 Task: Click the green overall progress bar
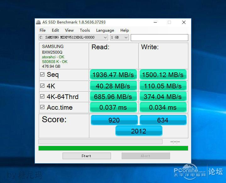click(x=113, y=148)
